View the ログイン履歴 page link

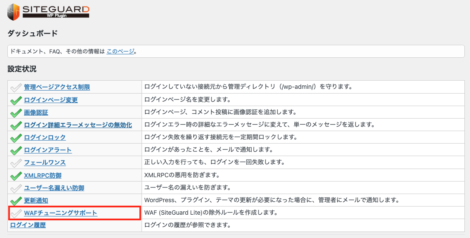[28, 225]
